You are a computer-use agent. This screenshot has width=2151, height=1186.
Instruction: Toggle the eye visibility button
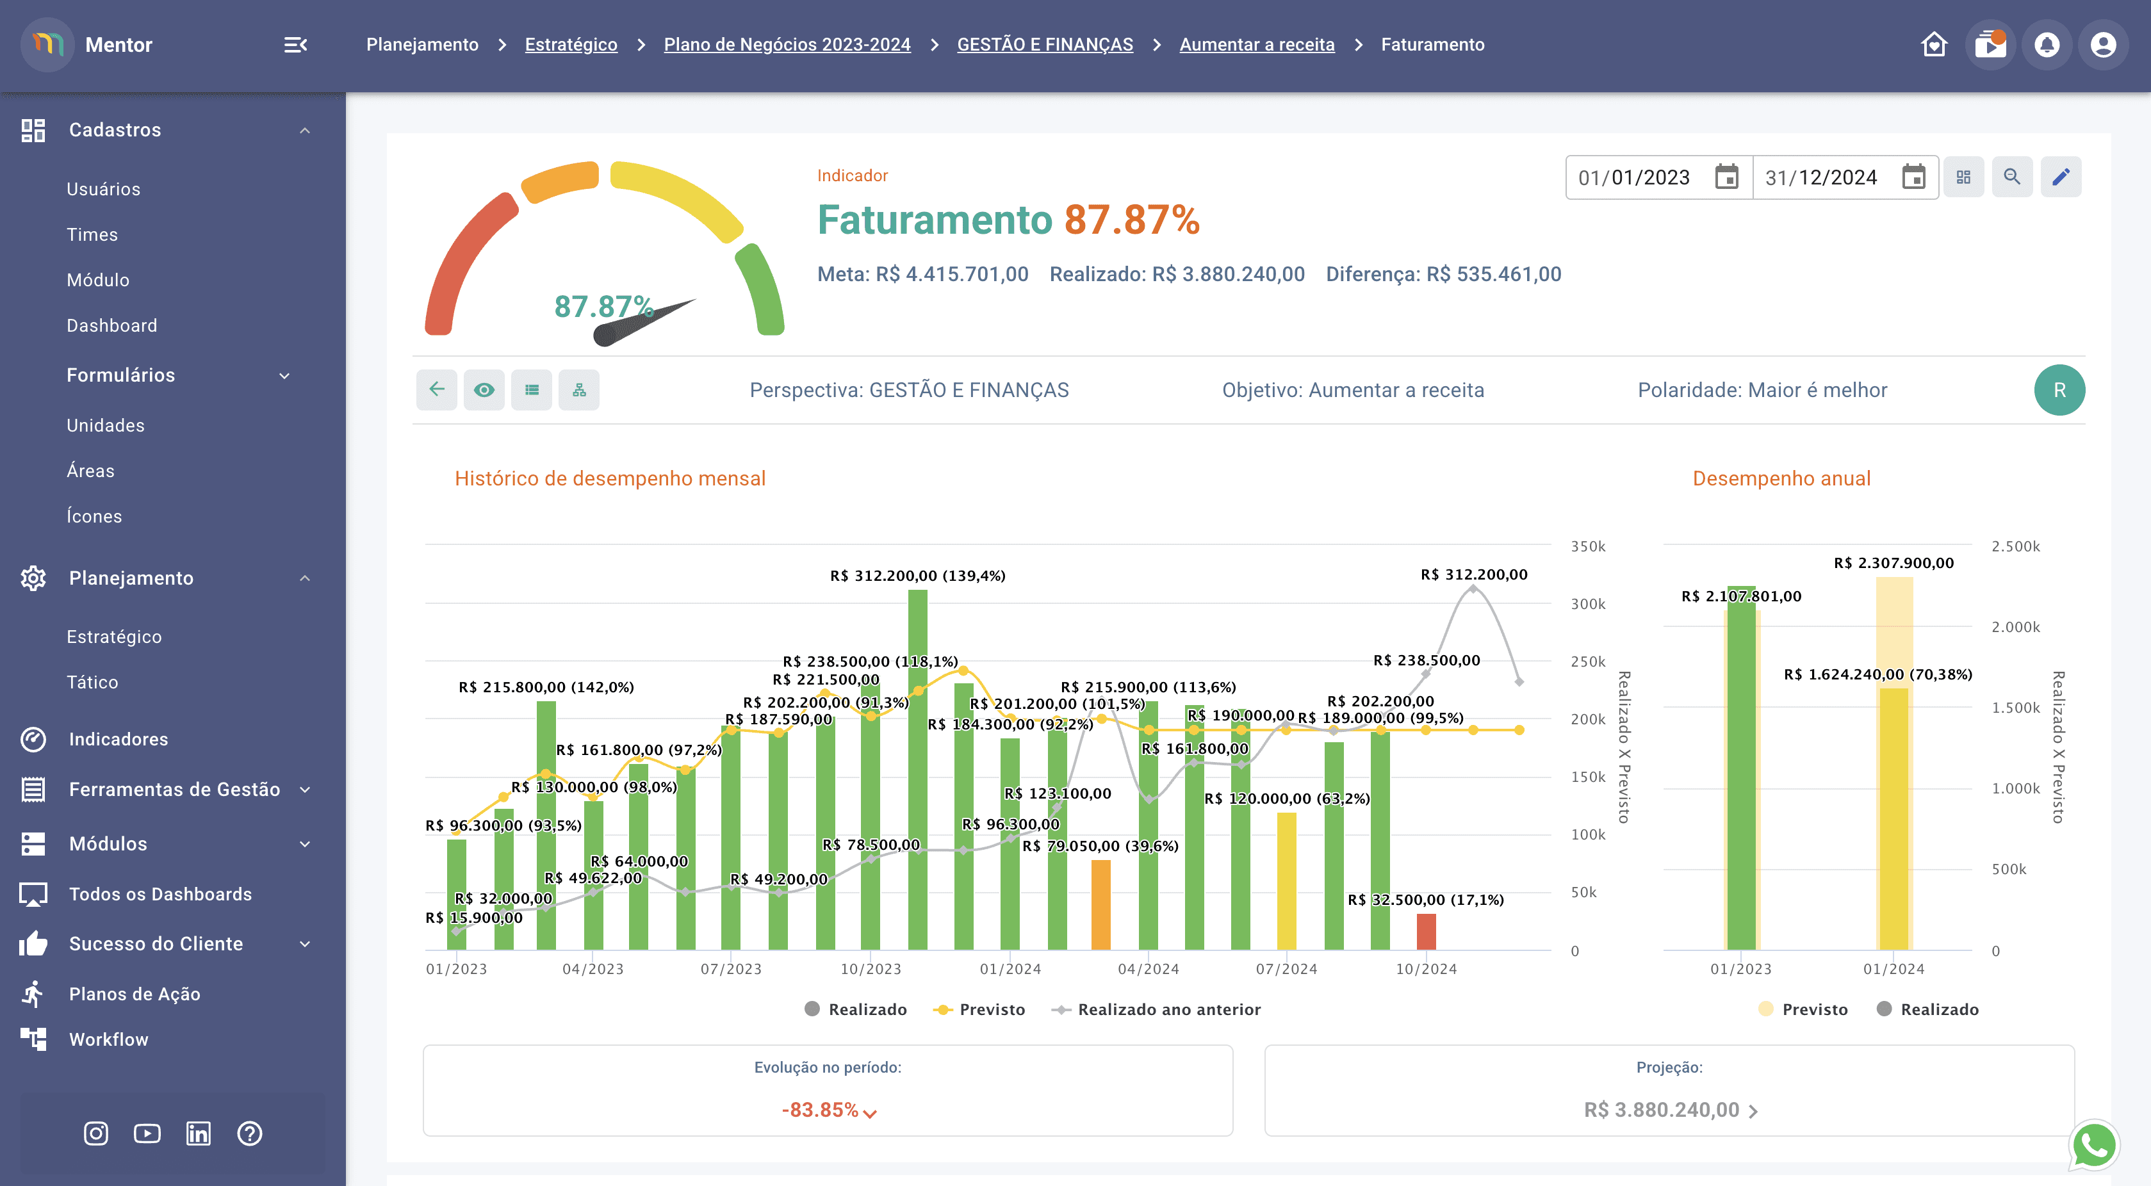(484, 390)
